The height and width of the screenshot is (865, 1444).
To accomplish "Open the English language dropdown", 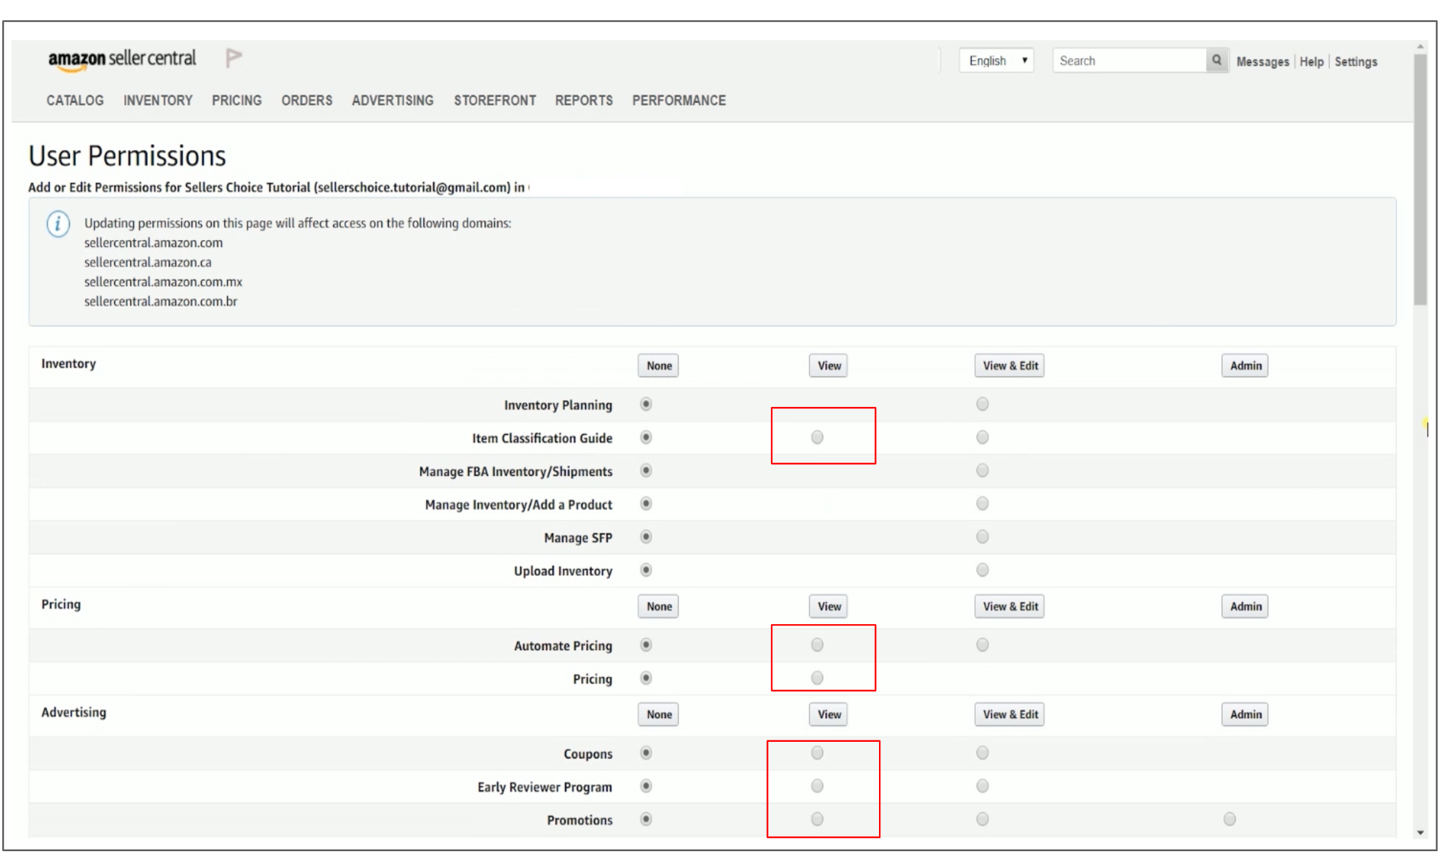I will 996,61.
